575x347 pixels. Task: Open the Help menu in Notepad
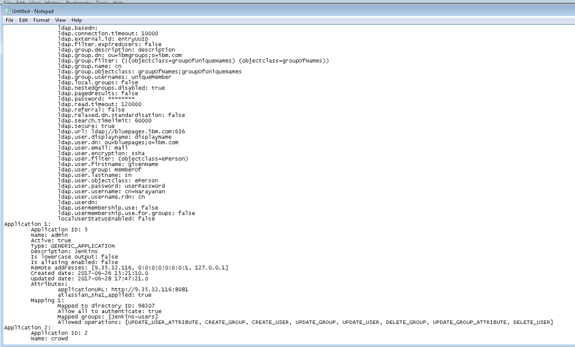(77, 20)
